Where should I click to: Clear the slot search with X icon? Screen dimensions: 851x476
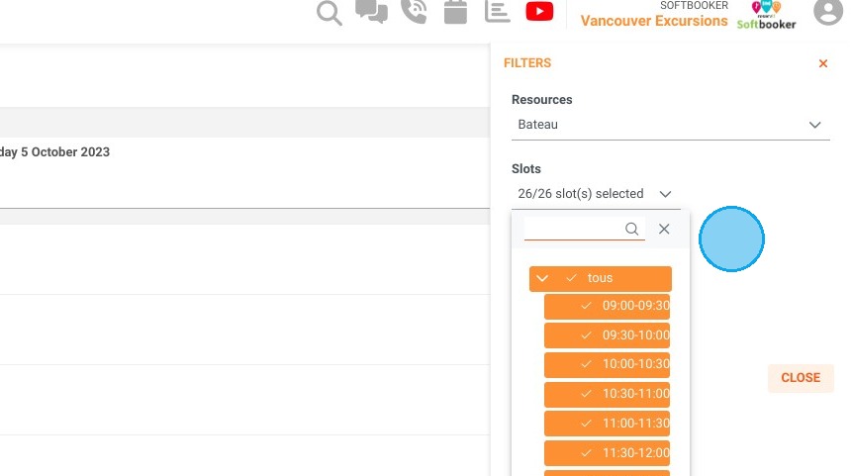pos(664,229)
